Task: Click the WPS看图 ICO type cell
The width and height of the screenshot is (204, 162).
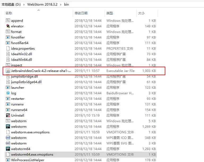Action: 120,138
